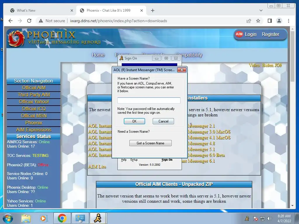Image resolution: width=299 pixels, height=224 pixels.
Task: Open File Explorer from taskbar
Action: click(26, 218)
